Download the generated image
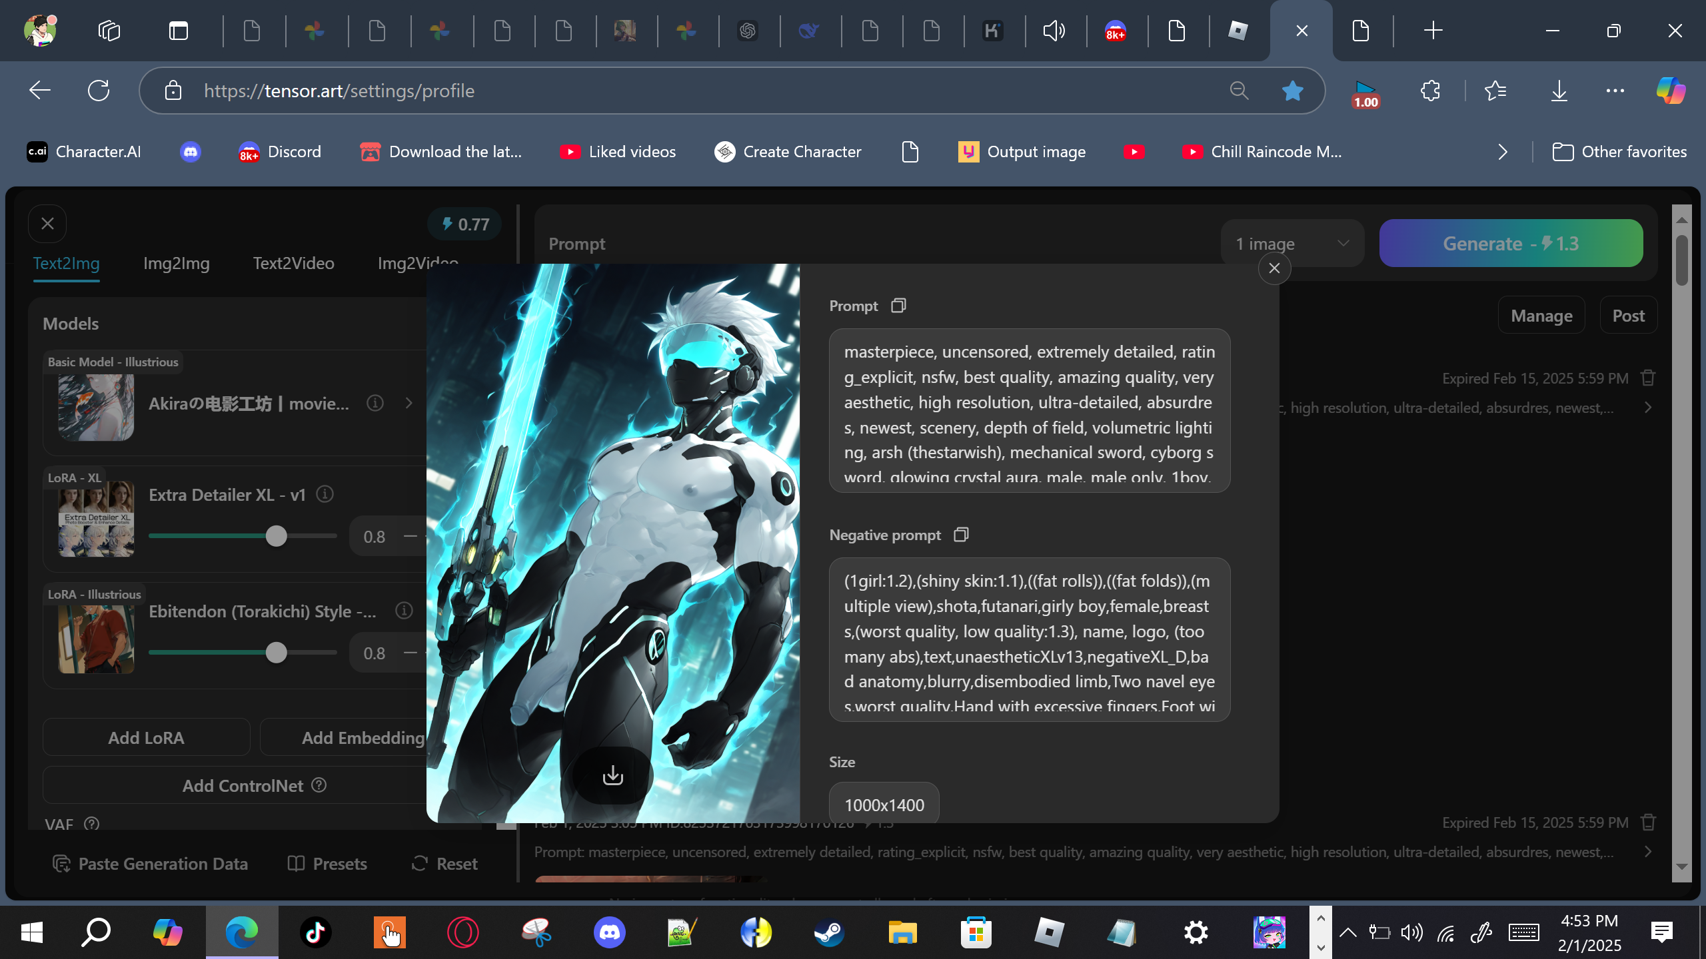 coord(612,775)
